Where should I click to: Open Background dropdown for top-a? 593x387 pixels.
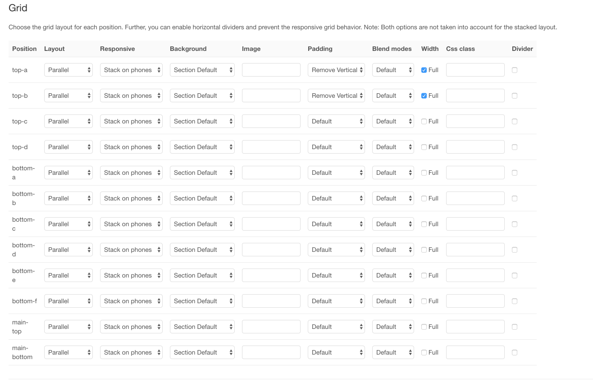pyautogui.click(x=202, y=70)
